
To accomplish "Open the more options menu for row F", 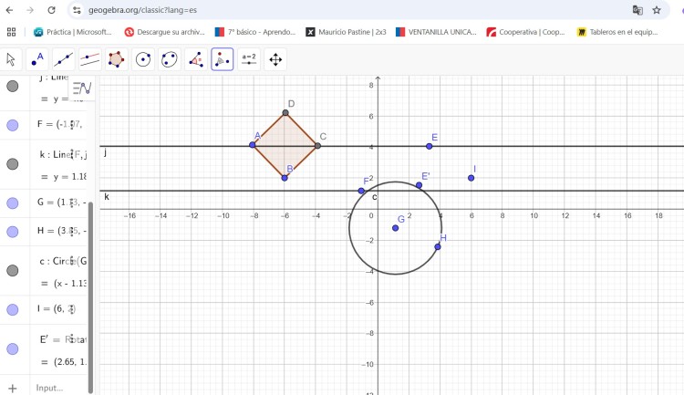I will click(72, 125).
